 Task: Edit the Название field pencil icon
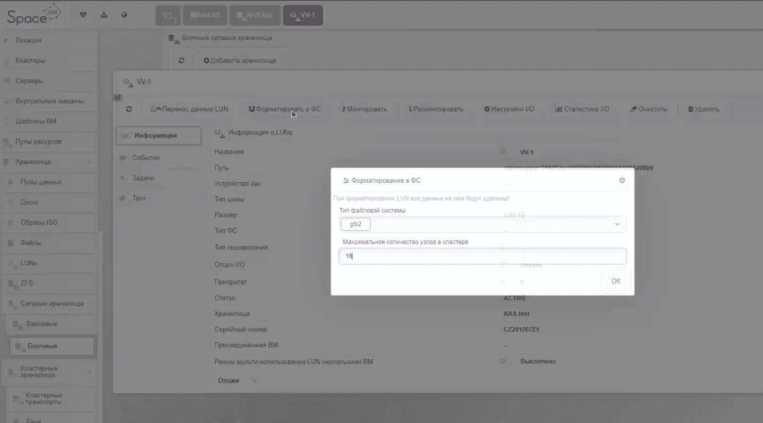503,152
